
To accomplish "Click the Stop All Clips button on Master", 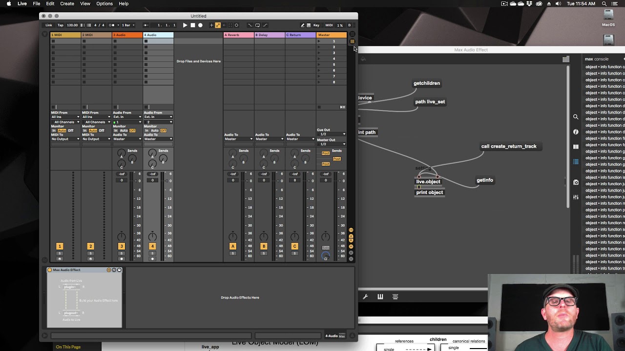I will (x=319, y=107).
